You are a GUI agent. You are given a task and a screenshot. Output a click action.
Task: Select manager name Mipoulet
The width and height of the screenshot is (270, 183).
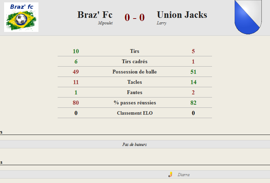coord(105,23)
